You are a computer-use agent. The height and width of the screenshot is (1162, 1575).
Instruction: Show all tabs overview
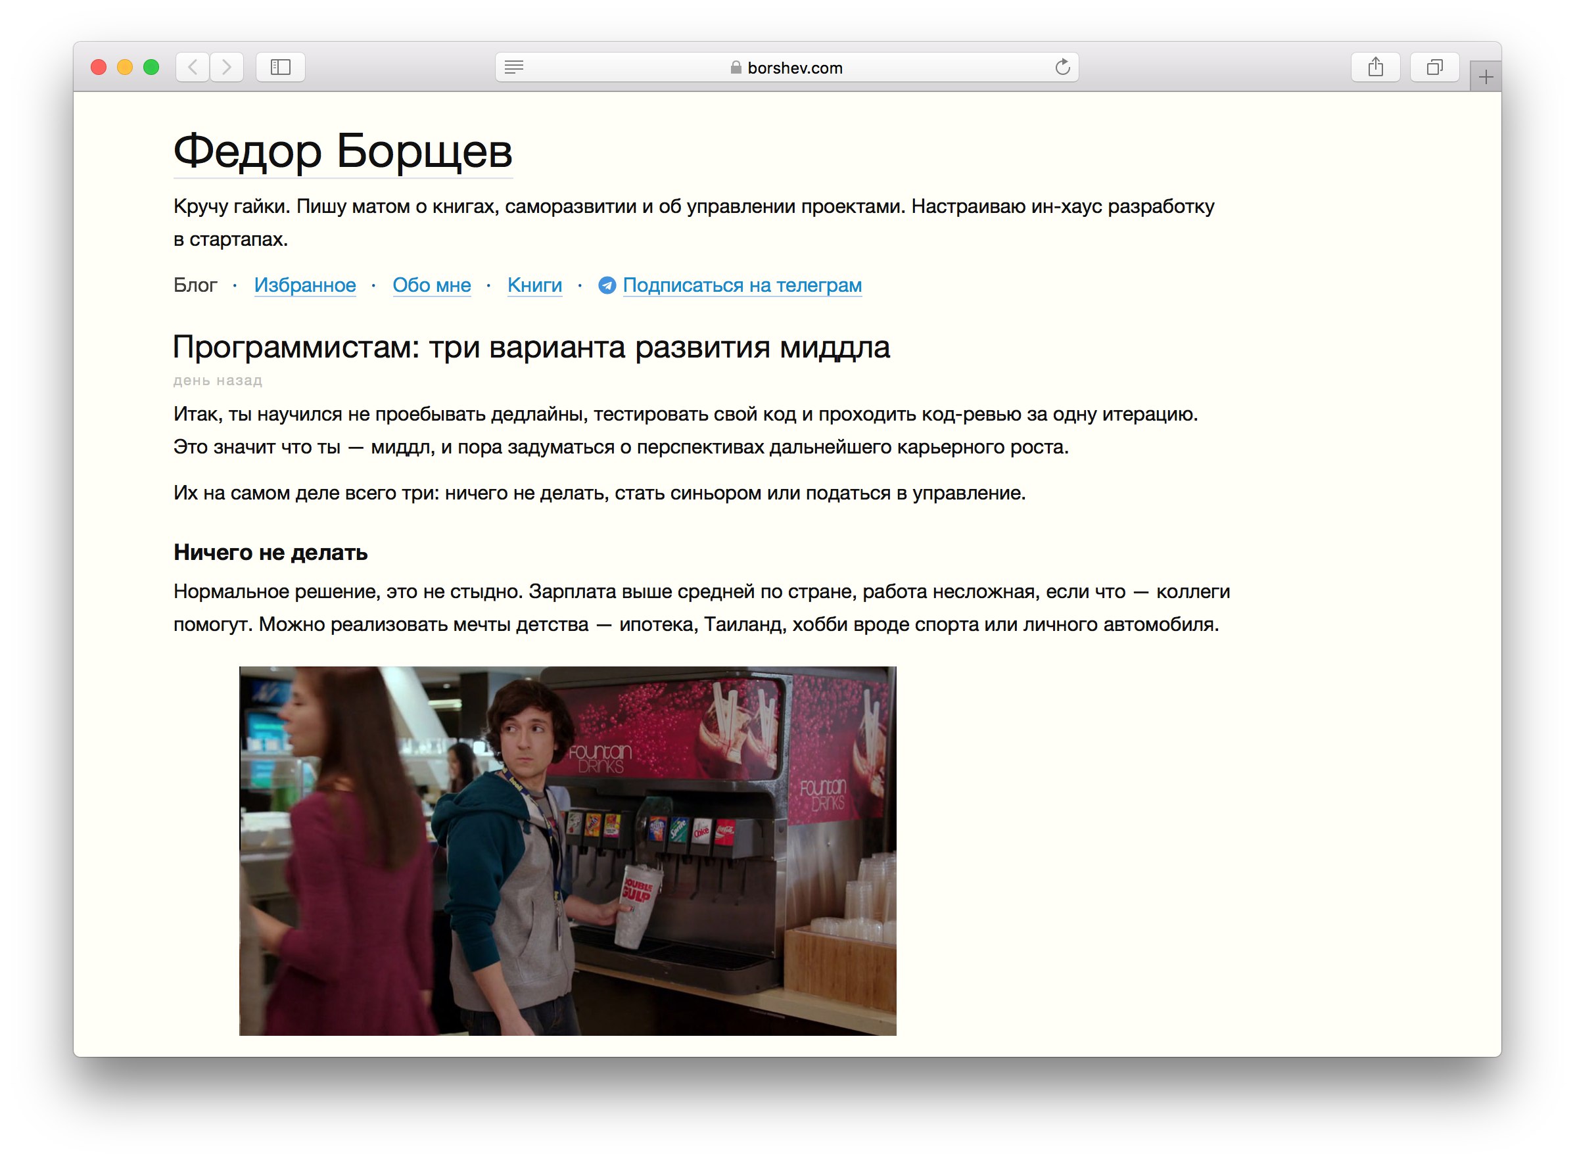tap(1435, 68)
